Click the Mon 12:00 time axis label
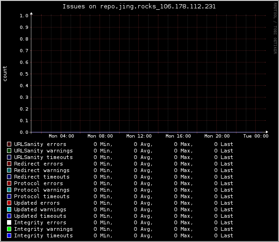The width and height of the screenshot is (279, 242). coord(139,136)
